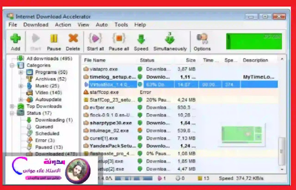
Task: Click the scrollbar up arrow
Action: (282, 59)
